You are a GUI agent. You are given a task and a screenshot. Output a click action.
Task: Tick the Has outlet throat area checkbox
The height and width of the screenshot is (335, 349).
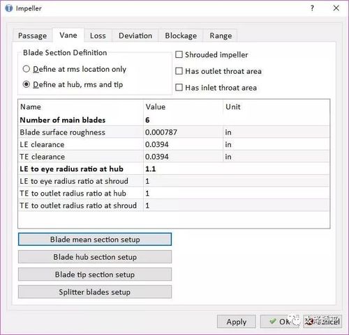(x=179, y=71)
